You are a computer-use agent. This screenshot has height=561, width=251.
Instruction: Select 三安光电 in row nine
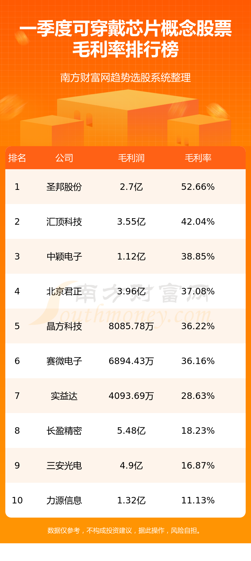[64, 466]
